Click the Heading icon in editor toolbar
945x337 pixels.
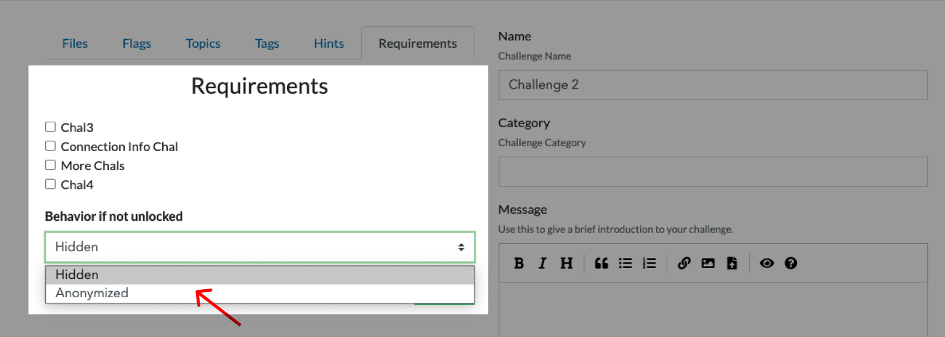coord(567,263)
